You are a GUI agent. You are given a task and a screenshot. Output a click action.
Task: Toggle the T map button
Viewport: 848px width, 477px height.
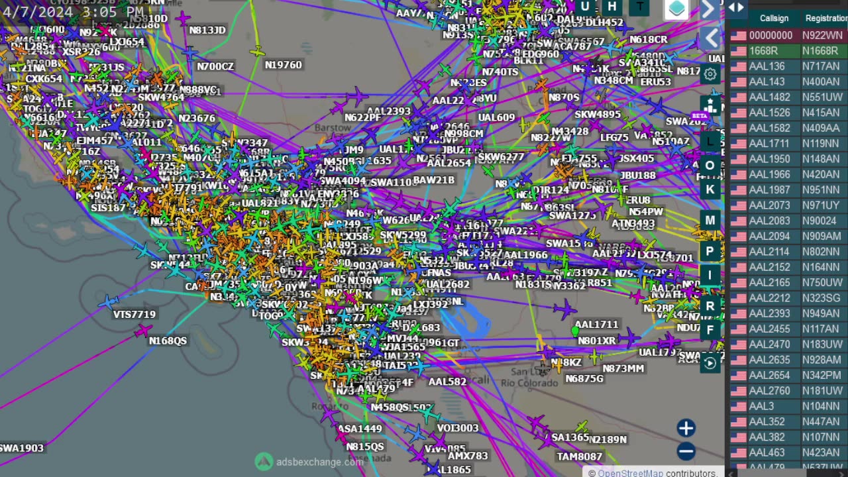(639, 7)
